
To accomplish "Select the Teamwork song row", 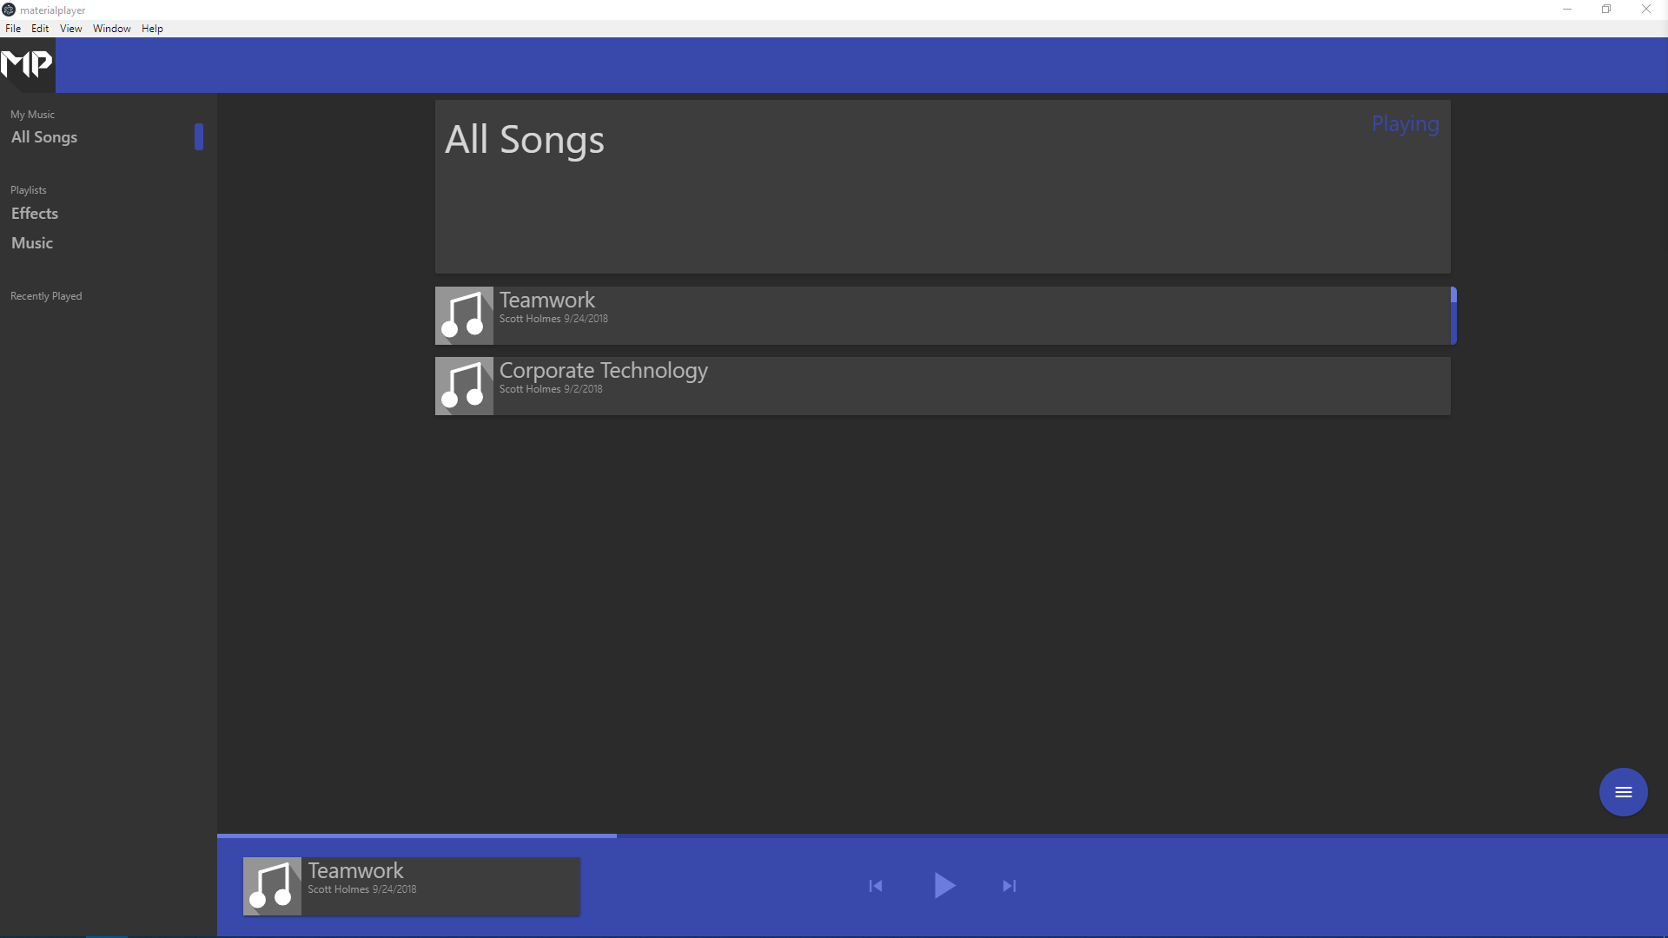I will 956,316.
